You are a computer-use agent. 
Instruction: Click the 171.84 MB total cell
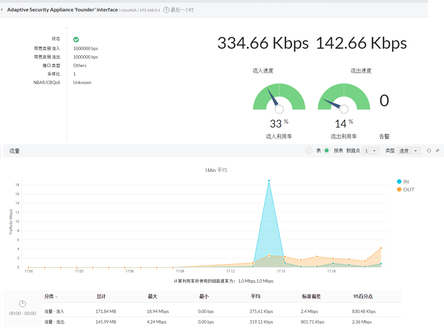pyautogui.click(x=106, y=311)
